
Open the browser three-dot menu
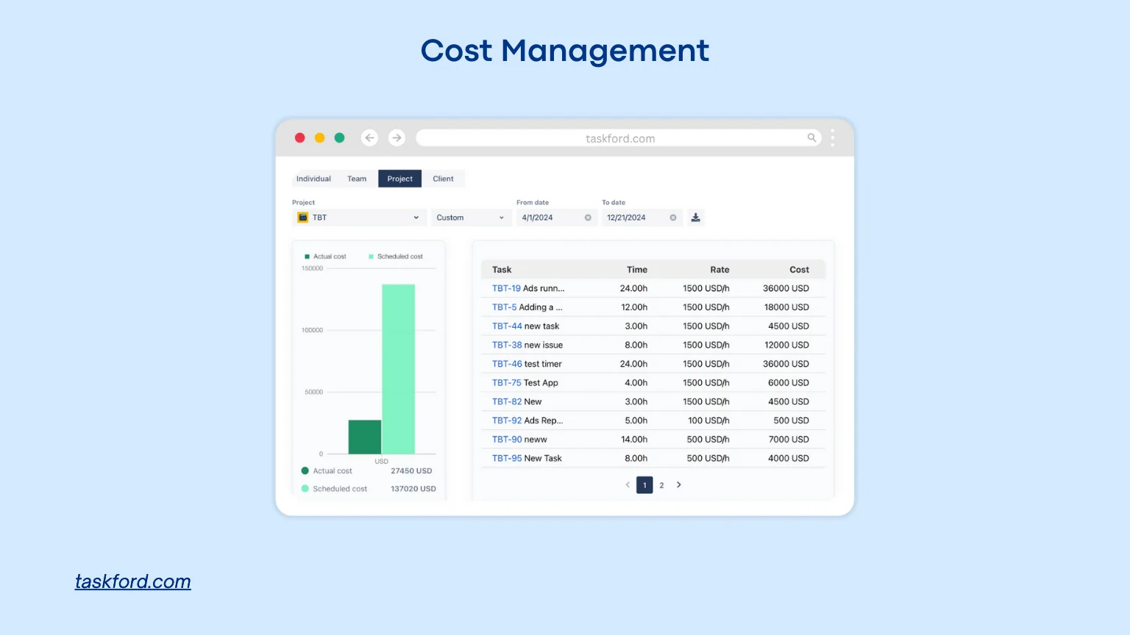click(x=833, y=138)
